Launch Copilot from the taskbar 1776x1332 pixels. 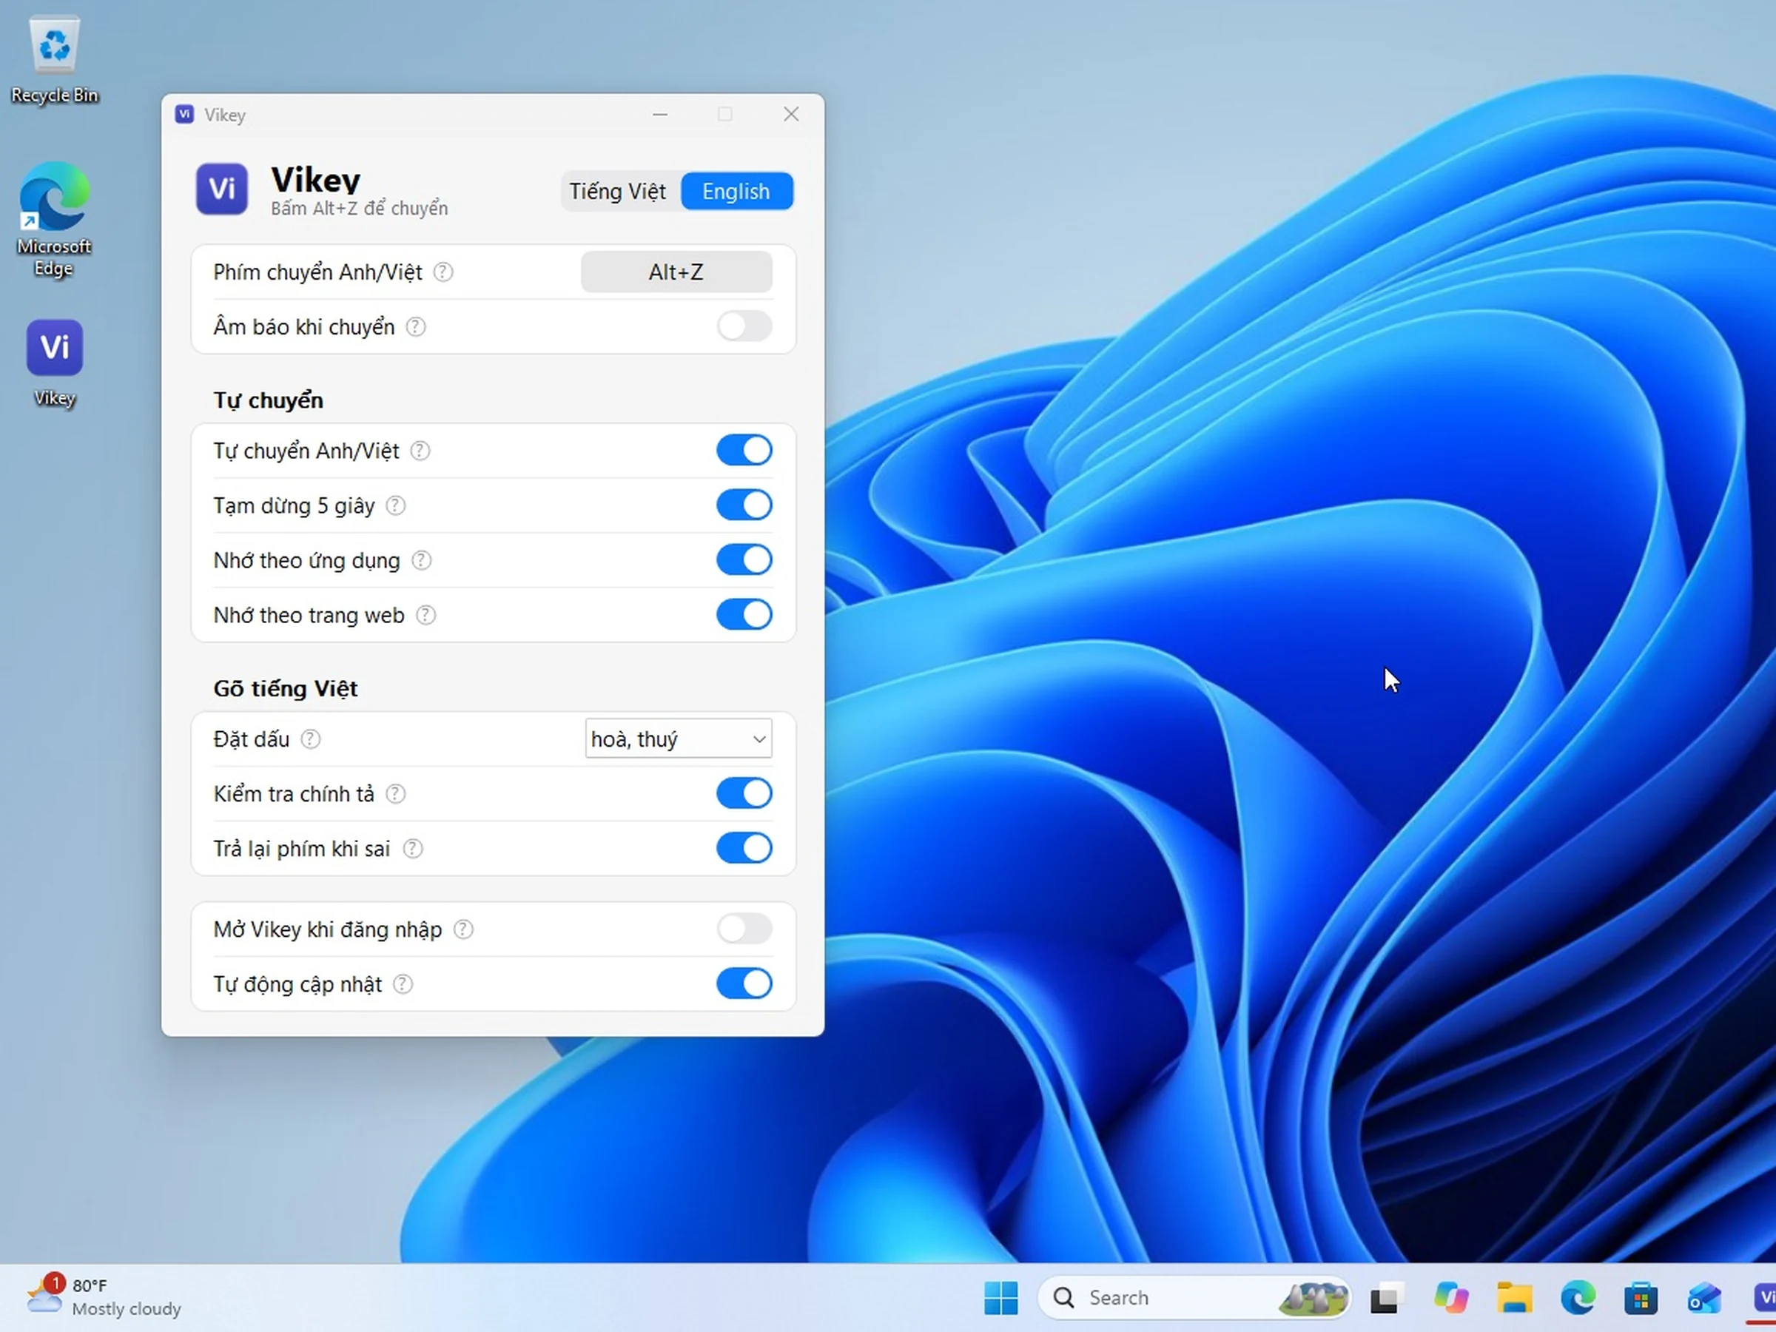point(1451,1297)
